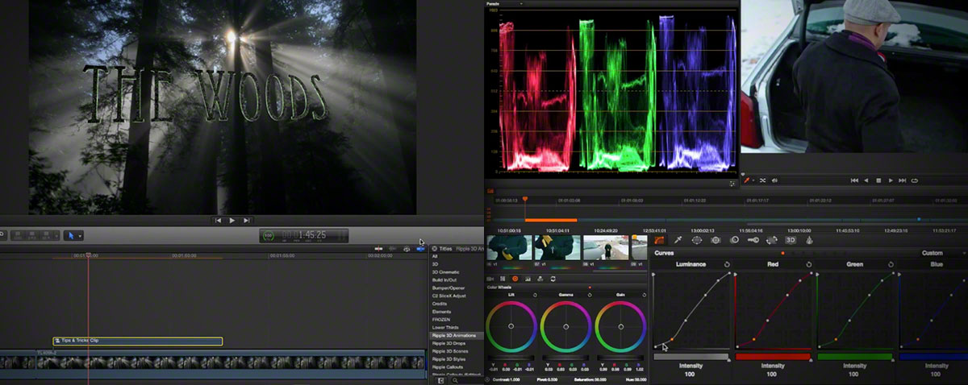Reset the Red curve

coord(809,264)
